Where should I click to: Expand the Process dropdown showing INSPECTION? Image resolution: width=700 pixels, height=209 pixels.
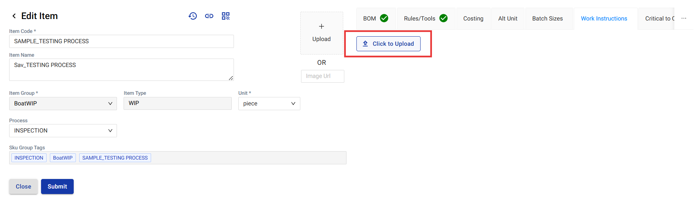63,131
